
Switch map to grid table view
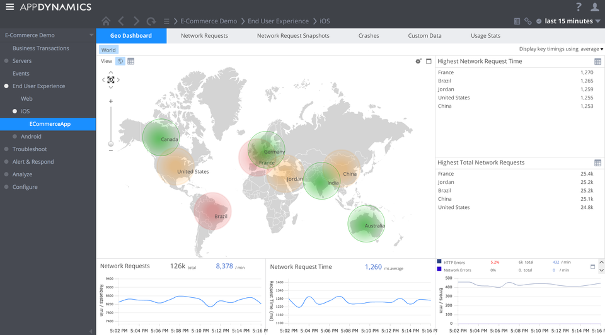coord(131,61)
